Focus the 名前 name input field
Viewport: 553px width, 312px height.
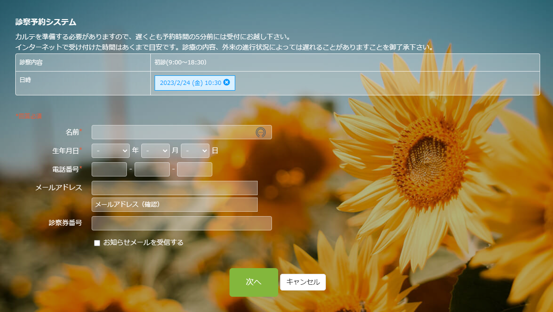[182, 132]
